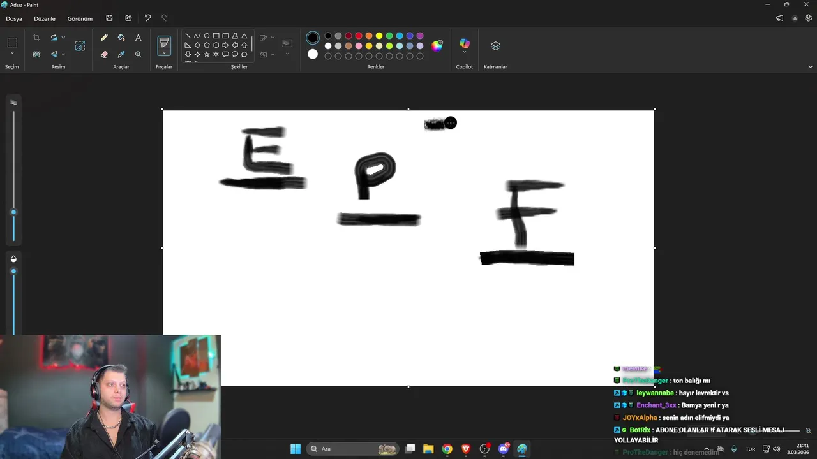Open the generative image creator icon
The image size is (817, 459).
point(80,46)
